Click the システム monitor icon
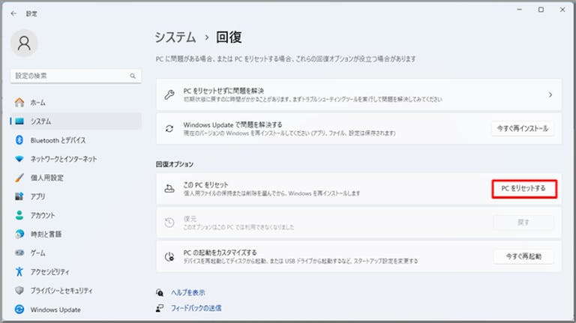This screenshot has height=323, width=576. point(19,121)
